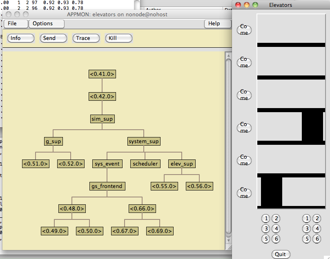Select the system_sup node
Viewport: 330px width, 259px height.
[144, 141]
